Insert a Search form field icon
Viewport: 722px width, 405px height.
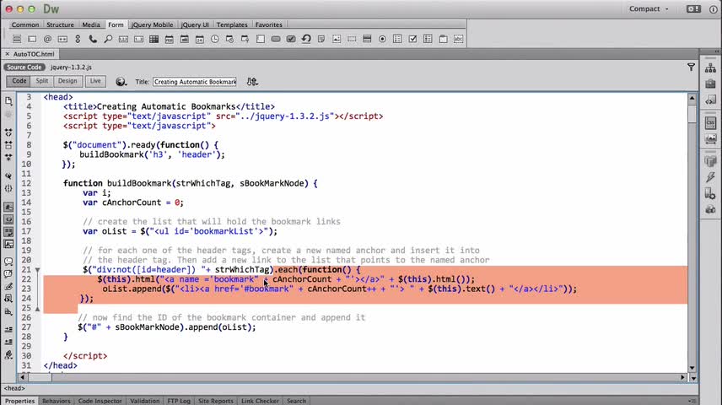(108, 39)
